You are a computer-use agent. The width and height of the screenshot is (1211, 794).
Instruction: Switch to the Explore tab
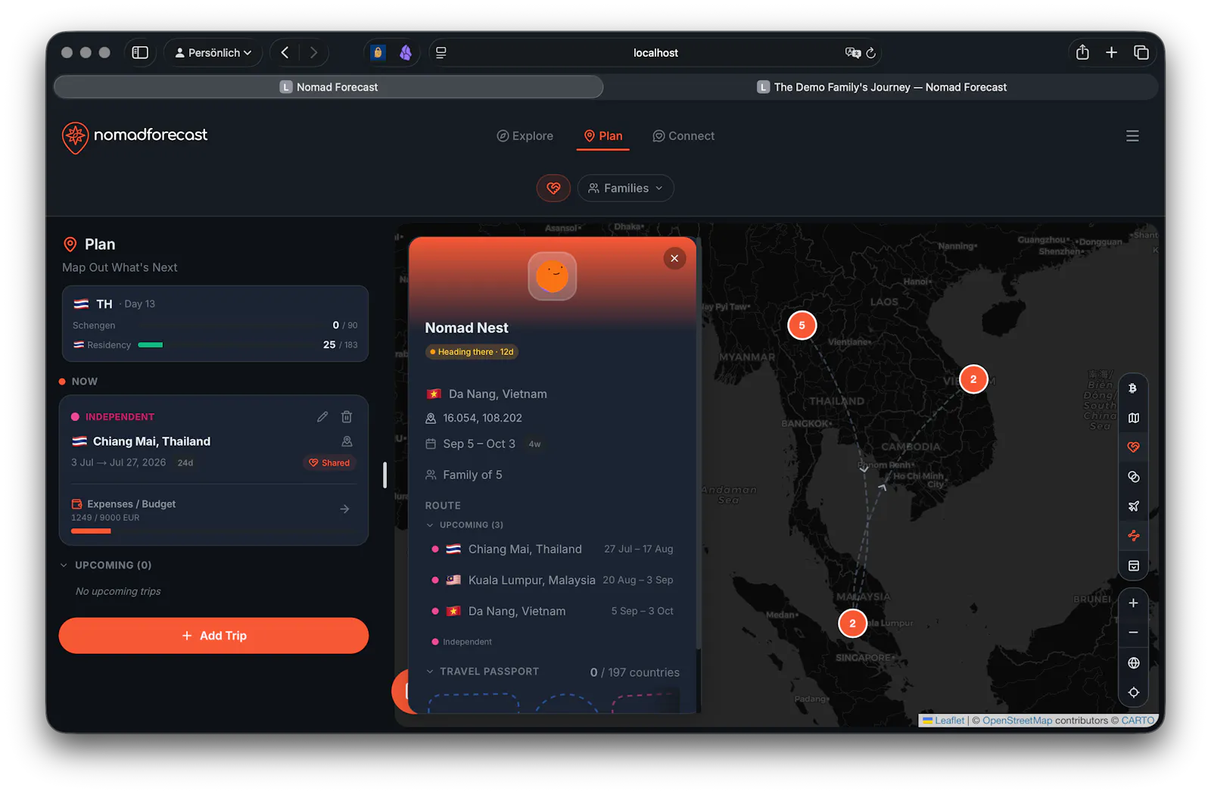pos(525,136)
